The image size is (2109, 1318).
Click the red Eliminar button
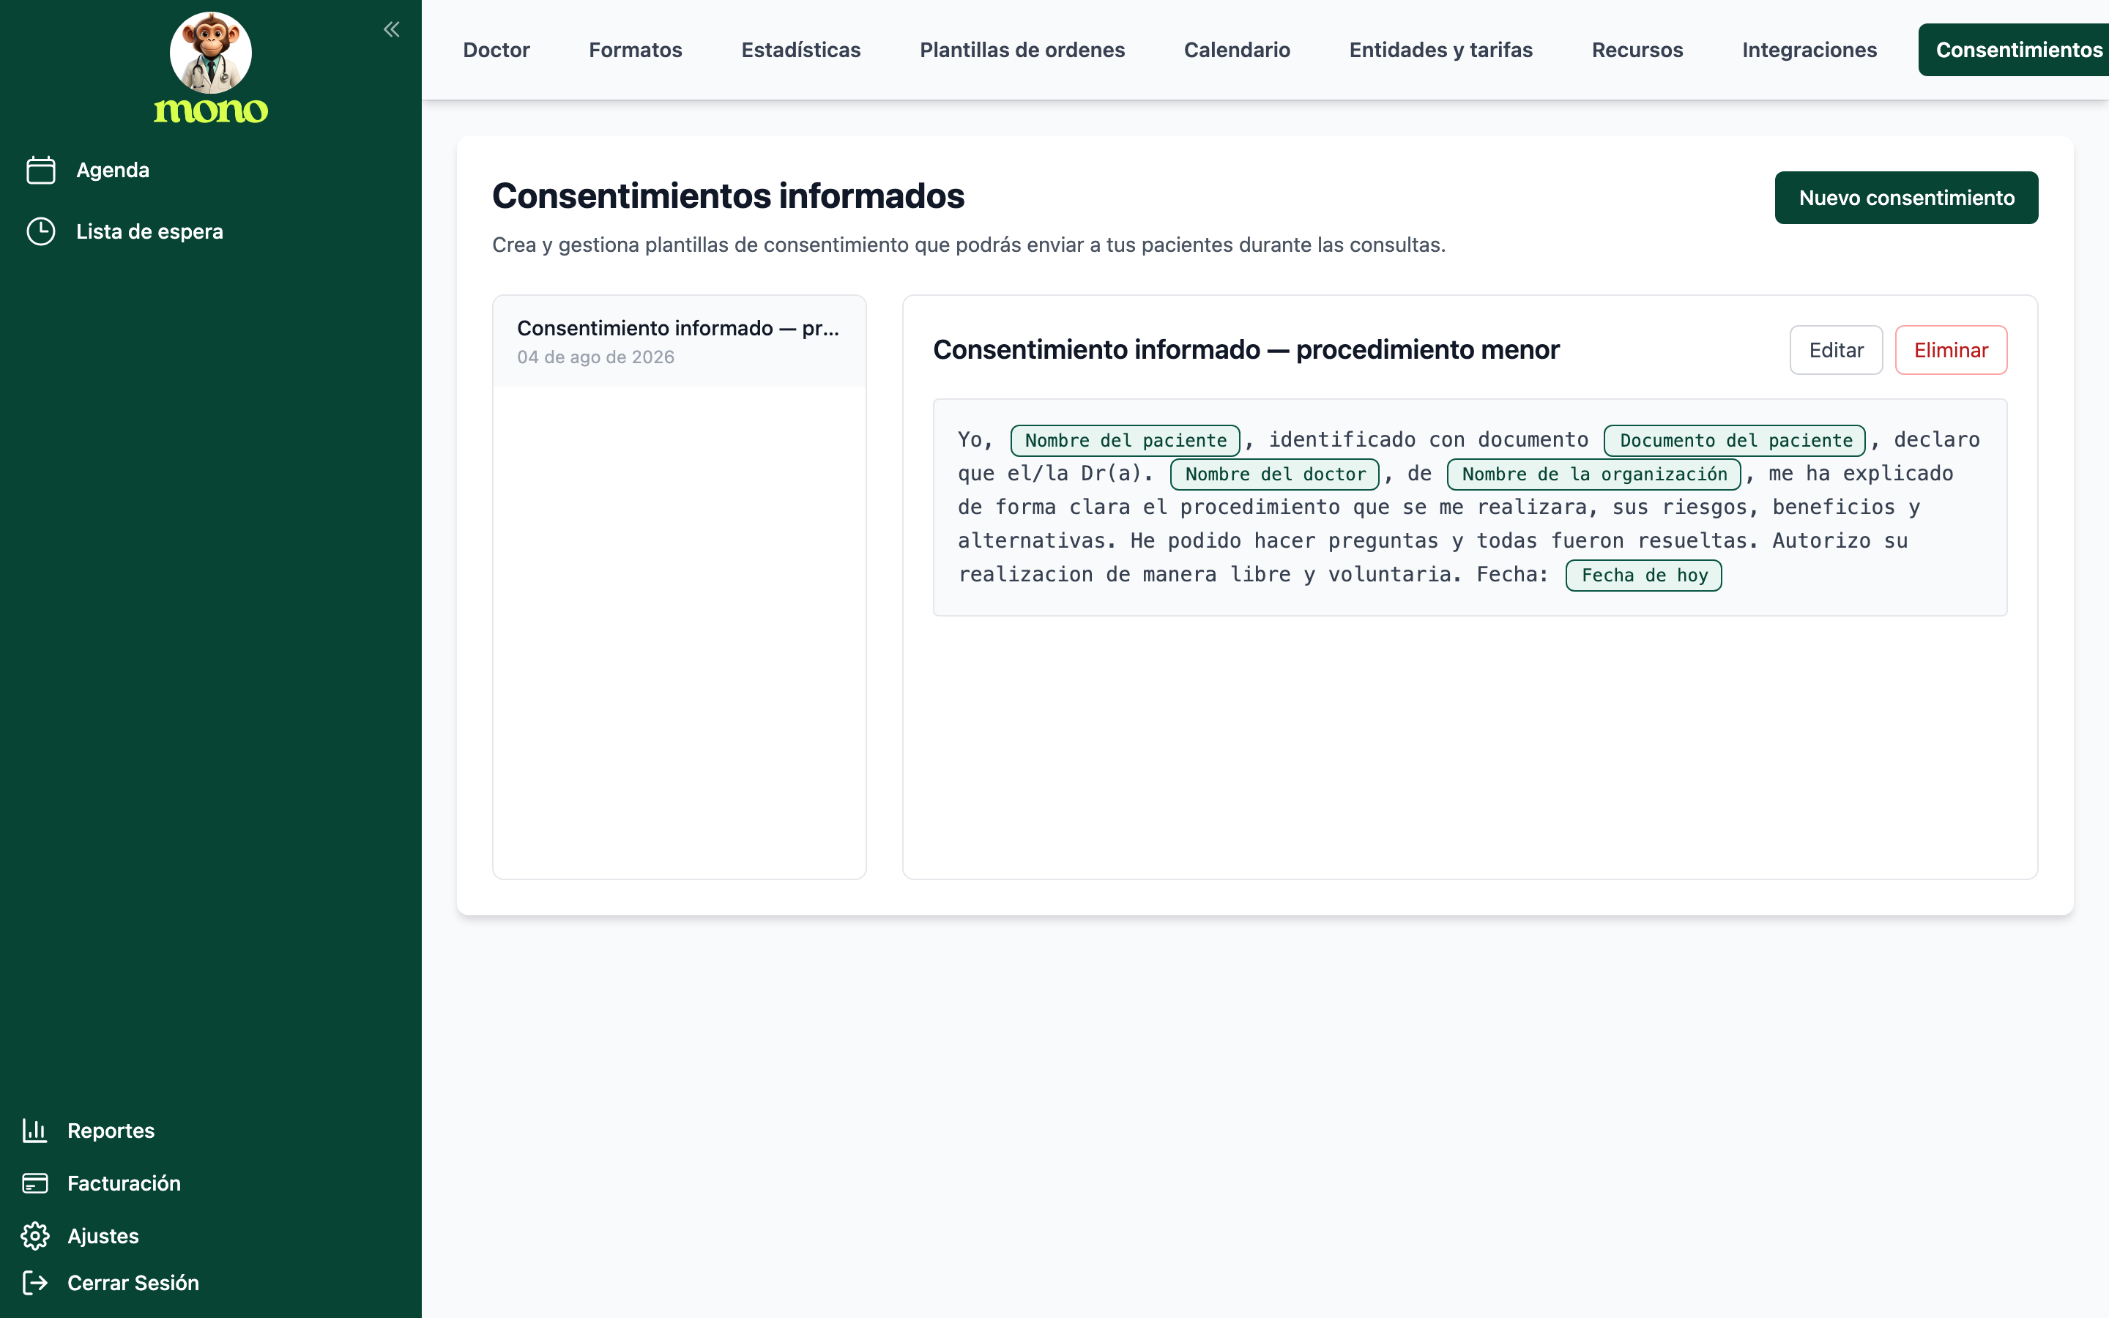[x=1950, y=351]
